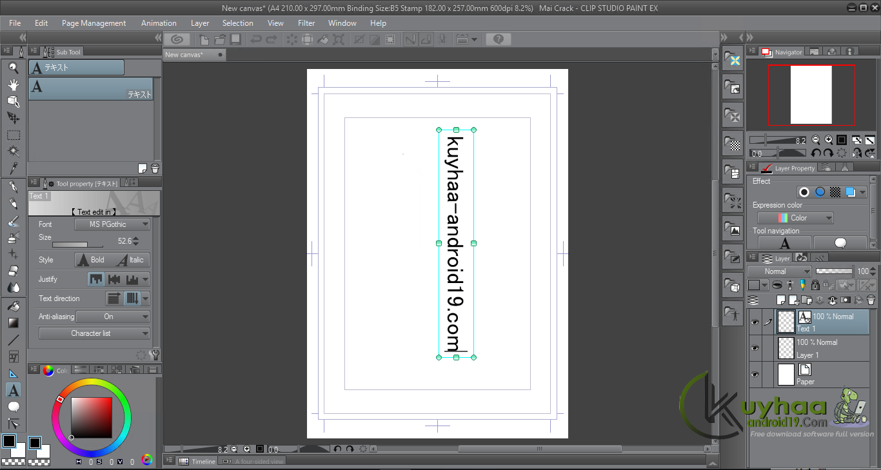Open the Filter menu

pyautogui.click(x=306, y=23)
